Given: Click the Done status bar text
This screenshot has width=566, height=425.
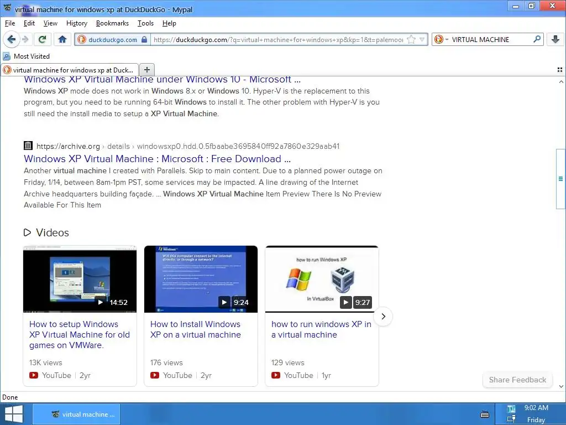Looking at the screenshot, I should click(10, 397).
